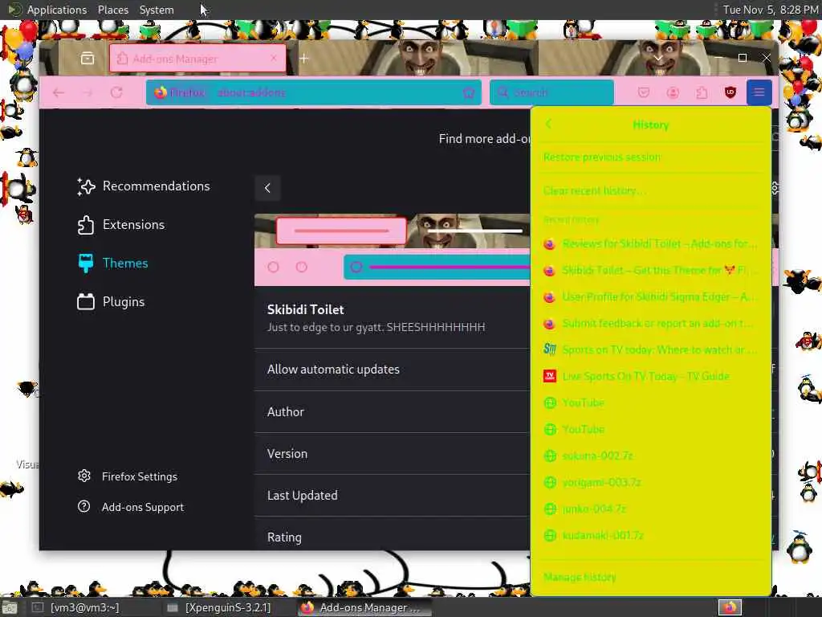Open Live Sports On TV Today – TV Guide
The image size is (822, 617).
coord(650,376)
